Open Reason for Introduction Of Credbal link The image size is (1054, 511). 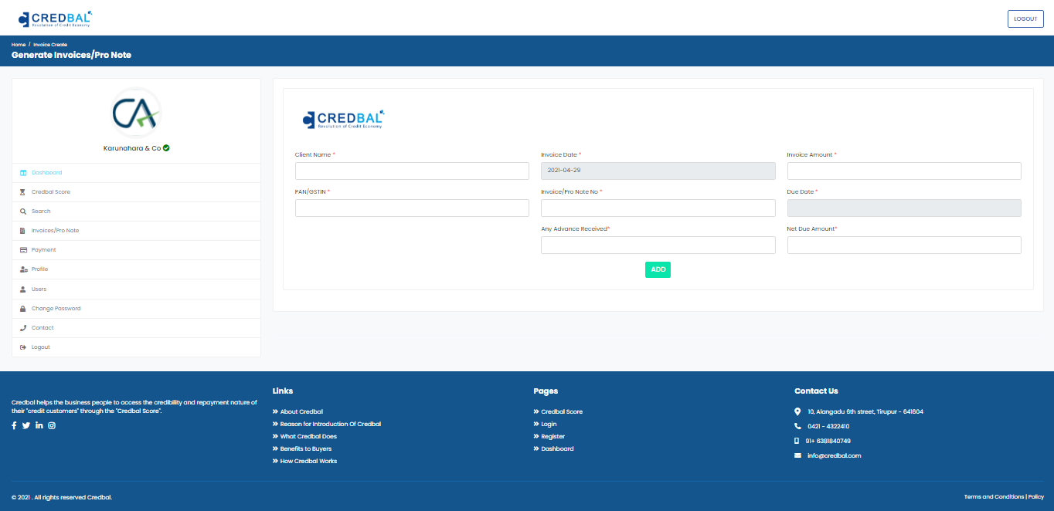click(x=330, y=424)
